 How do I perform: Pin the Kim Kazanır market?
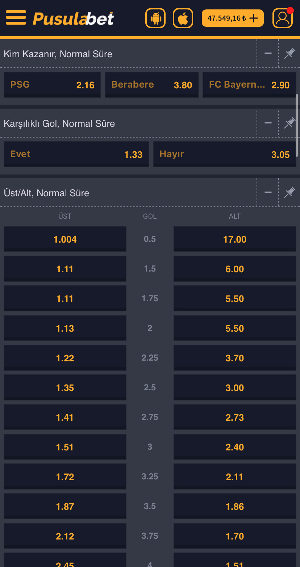click(x=289, y=54)
